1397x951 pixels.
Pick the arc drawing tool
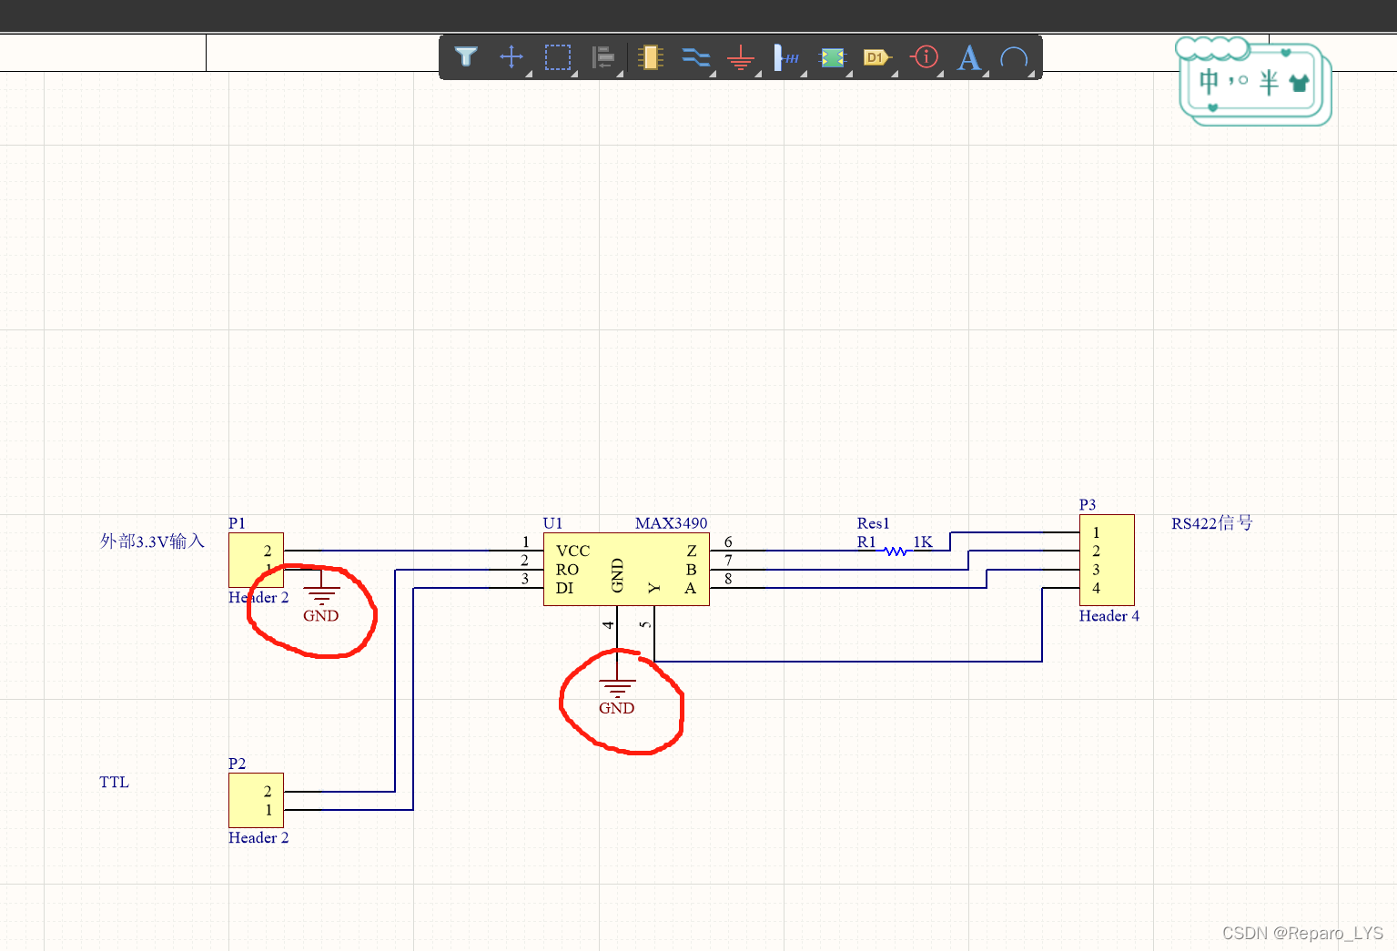click(x=1014, y=58)
